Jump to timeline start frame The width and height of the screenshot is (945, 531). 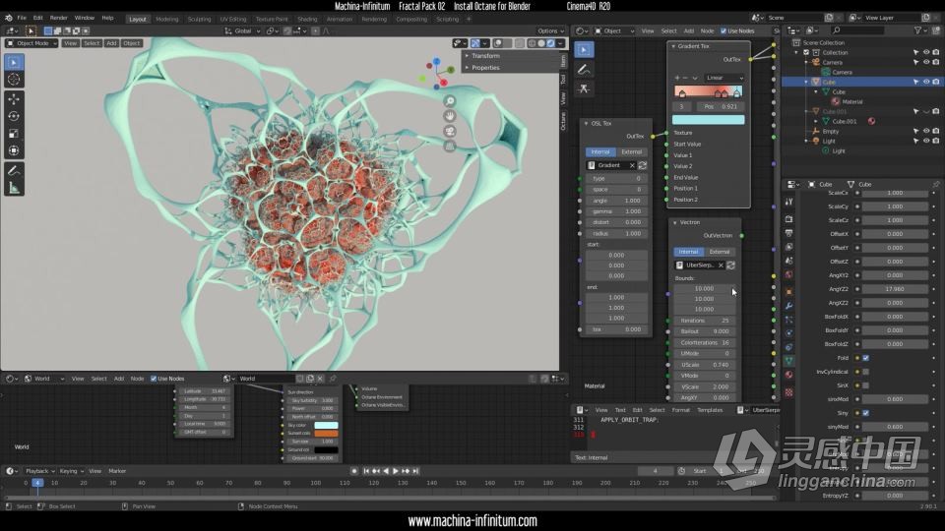pos(366,471)
